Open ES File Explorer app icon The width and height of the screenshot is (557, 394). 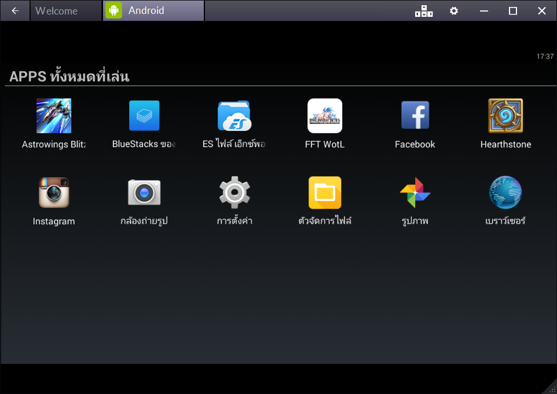point(234,116)
